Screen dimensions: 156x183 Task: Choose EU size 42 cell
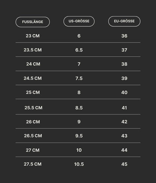[124, 122]
